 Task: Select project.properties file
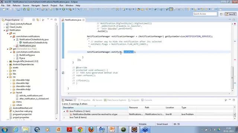[x=21, y=117]
